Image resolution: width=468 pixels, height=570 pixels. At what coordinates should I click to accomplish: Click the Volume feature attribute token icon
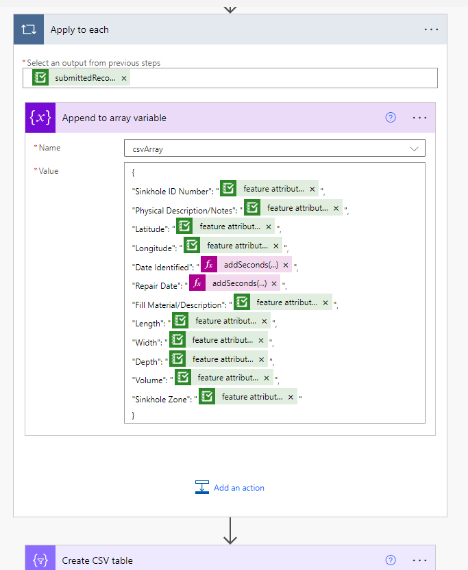tap(183, 378)
